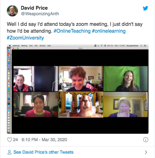Open the #onlinelearning hashtag
This screenshot has width=155, height=158.
tap(109, 31)
